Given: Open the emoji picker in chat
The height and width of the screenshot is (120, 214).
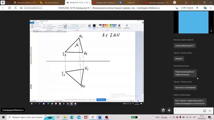Looking at the screenshot, I should point(204,111).
